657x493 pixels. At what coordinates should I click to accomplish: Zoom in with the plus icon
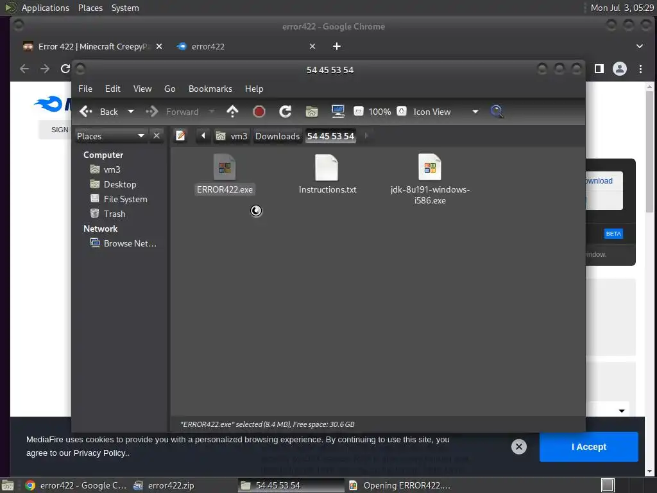coord(402,112)
